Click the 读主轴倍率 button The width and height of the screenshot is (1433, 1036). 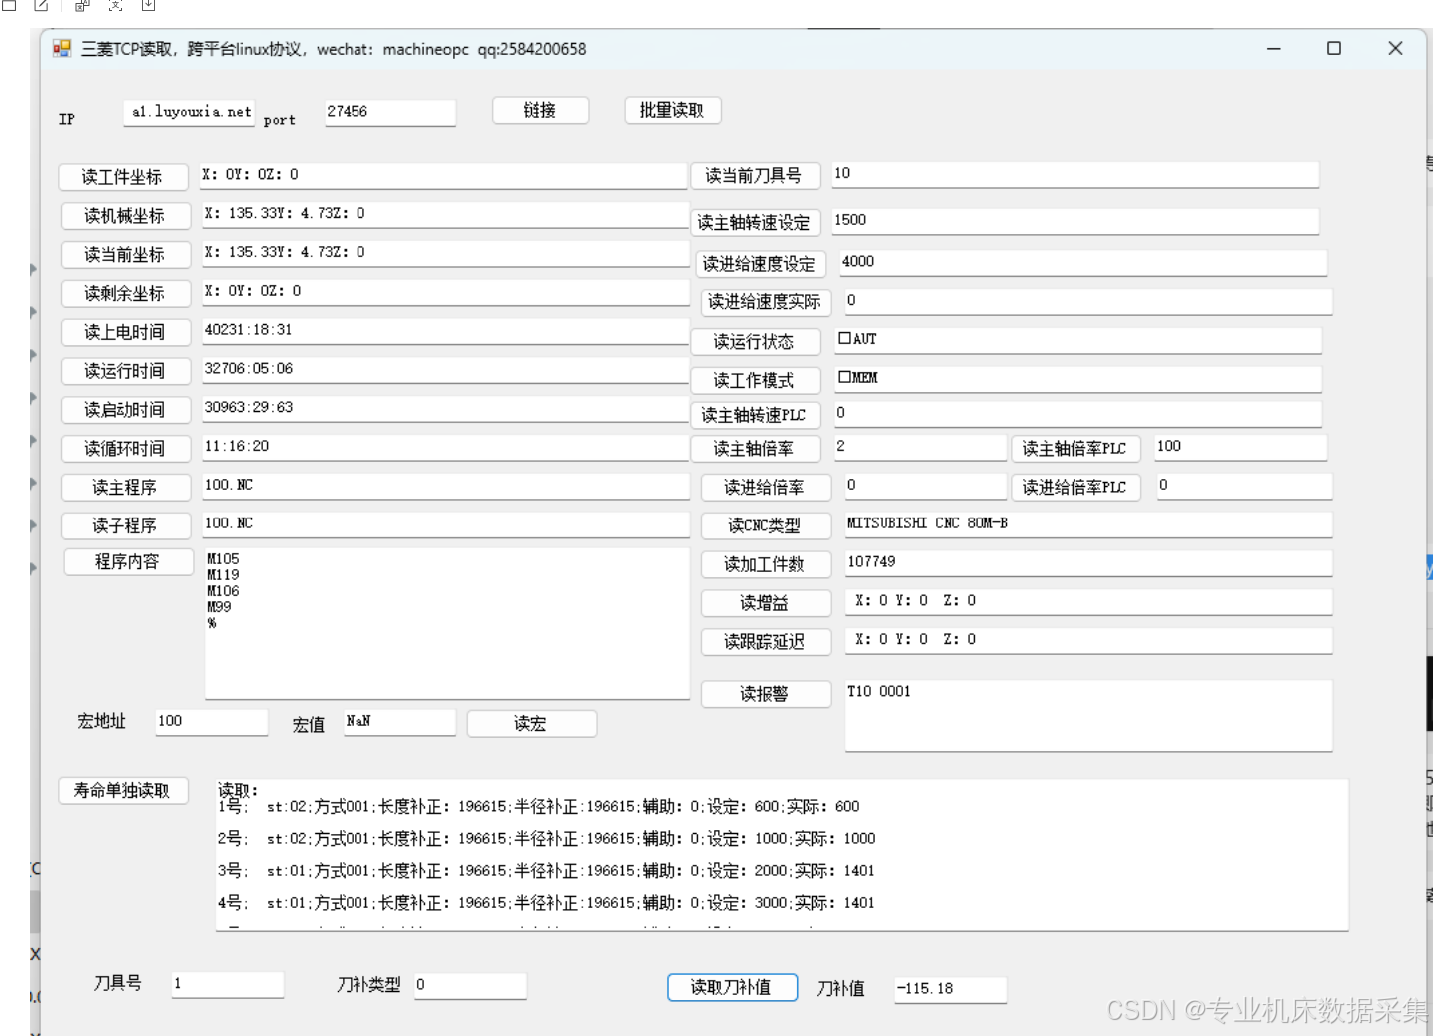[x=755, y=449]
